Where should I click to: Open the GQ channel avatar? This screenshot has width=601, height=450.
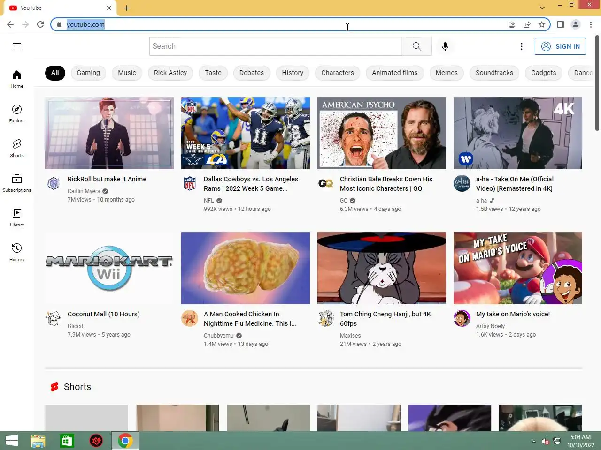coord(326,183)
